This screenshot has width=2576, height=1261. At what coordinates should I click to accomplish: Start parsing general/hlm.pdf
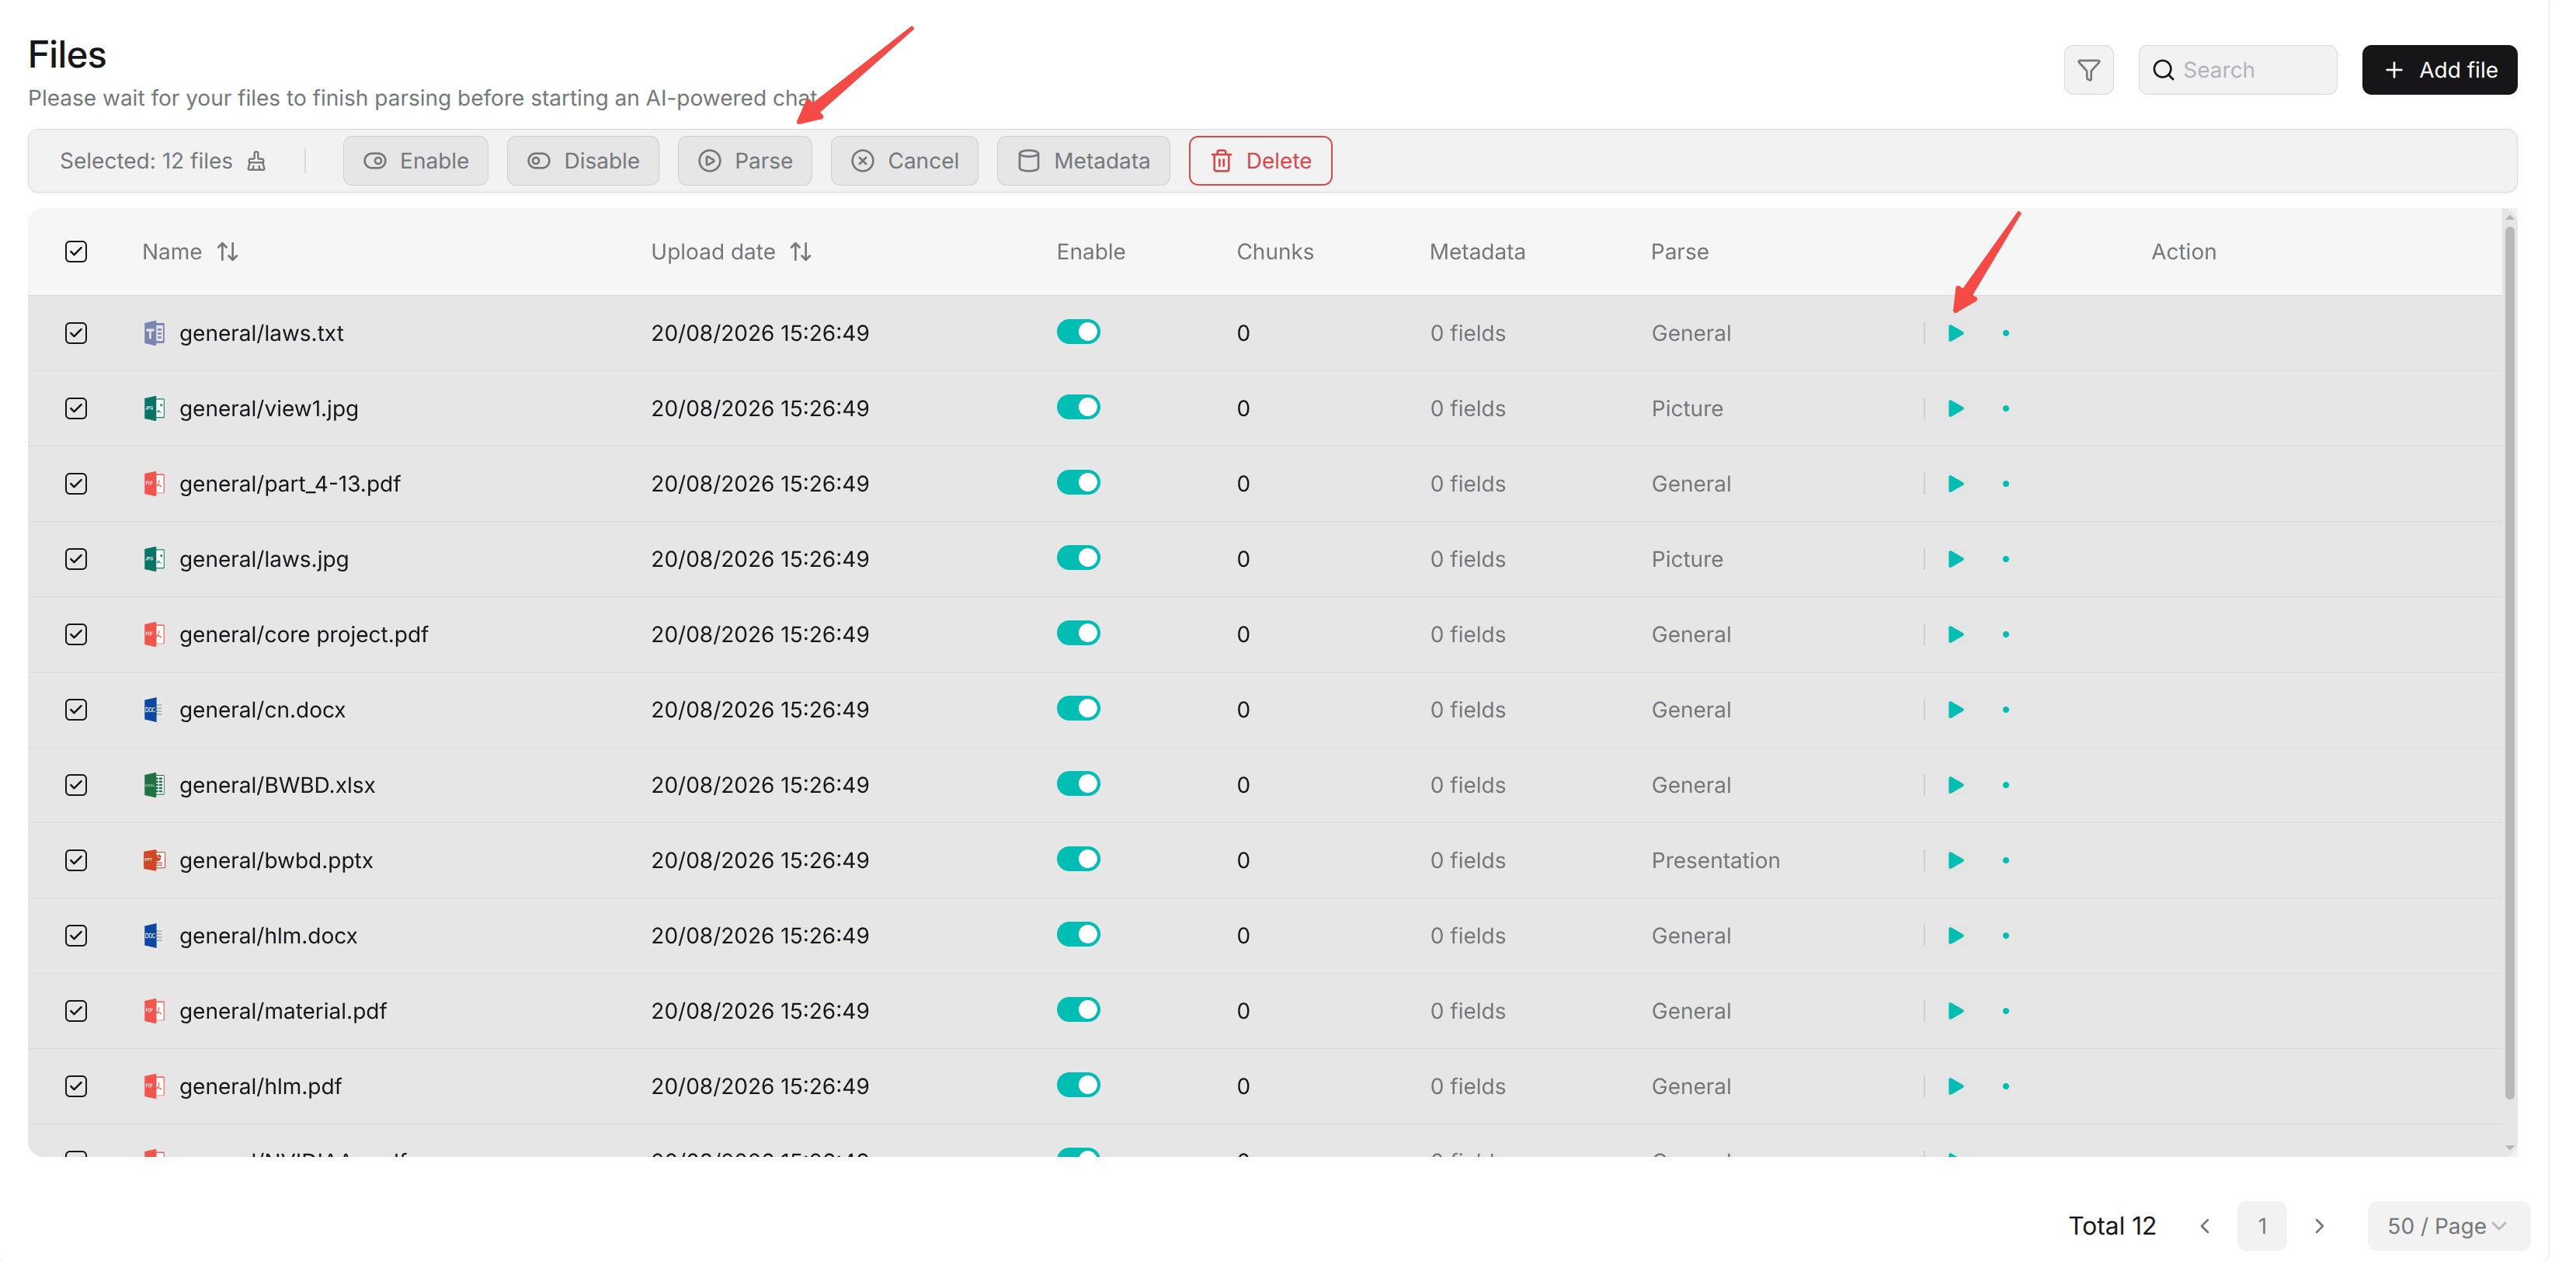click(1955, 1086)
